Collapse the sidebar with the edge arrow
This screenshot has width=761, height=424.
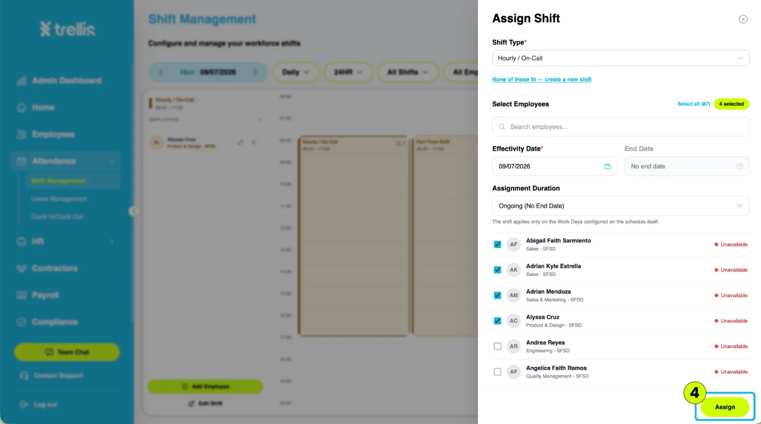(134, 212)
